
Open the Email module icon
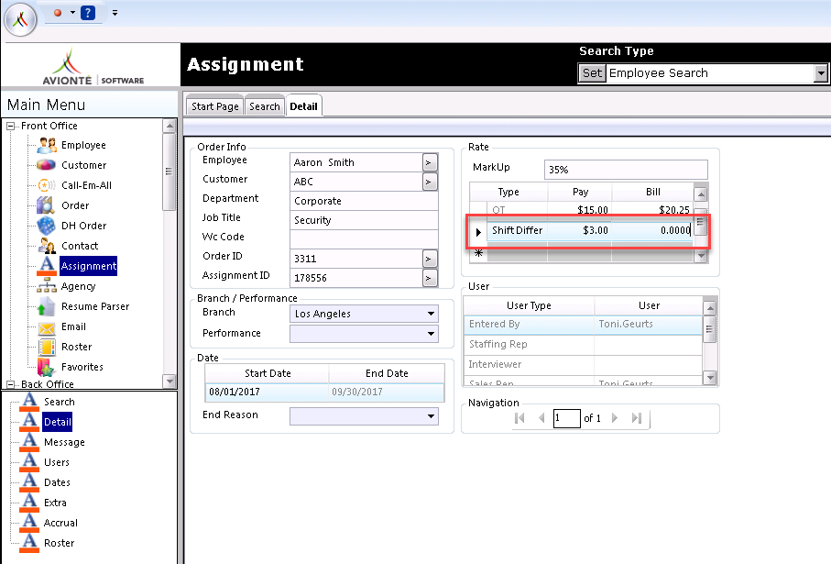click(47, 327)
